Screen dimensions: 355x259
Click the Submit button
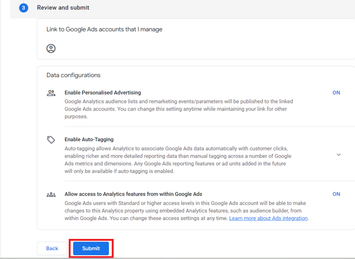(91, 249)
